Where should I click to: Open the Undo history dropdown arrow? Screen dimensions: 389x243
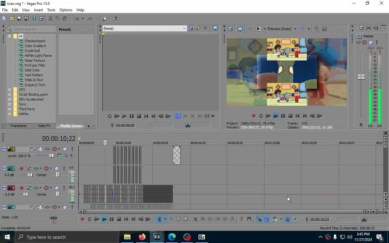coord(82,19)
